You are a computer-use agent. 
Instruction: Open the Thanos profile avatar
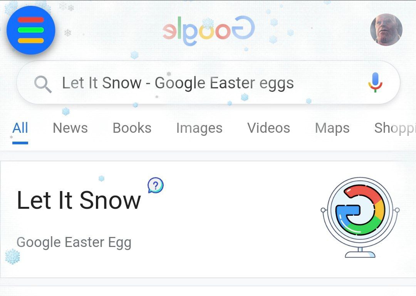click(386, 30)
